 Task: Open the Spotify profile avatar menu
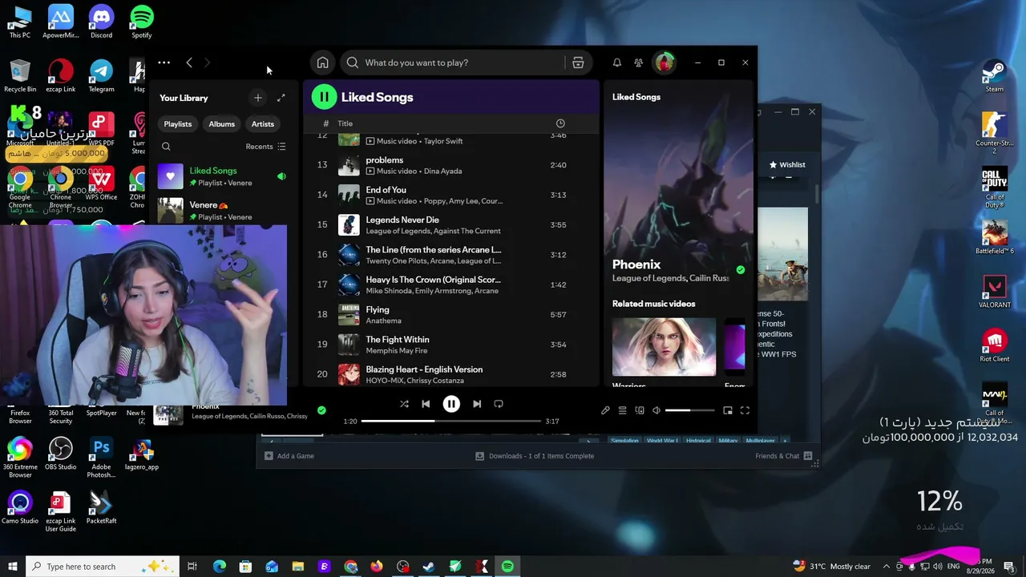pos(664,63)
